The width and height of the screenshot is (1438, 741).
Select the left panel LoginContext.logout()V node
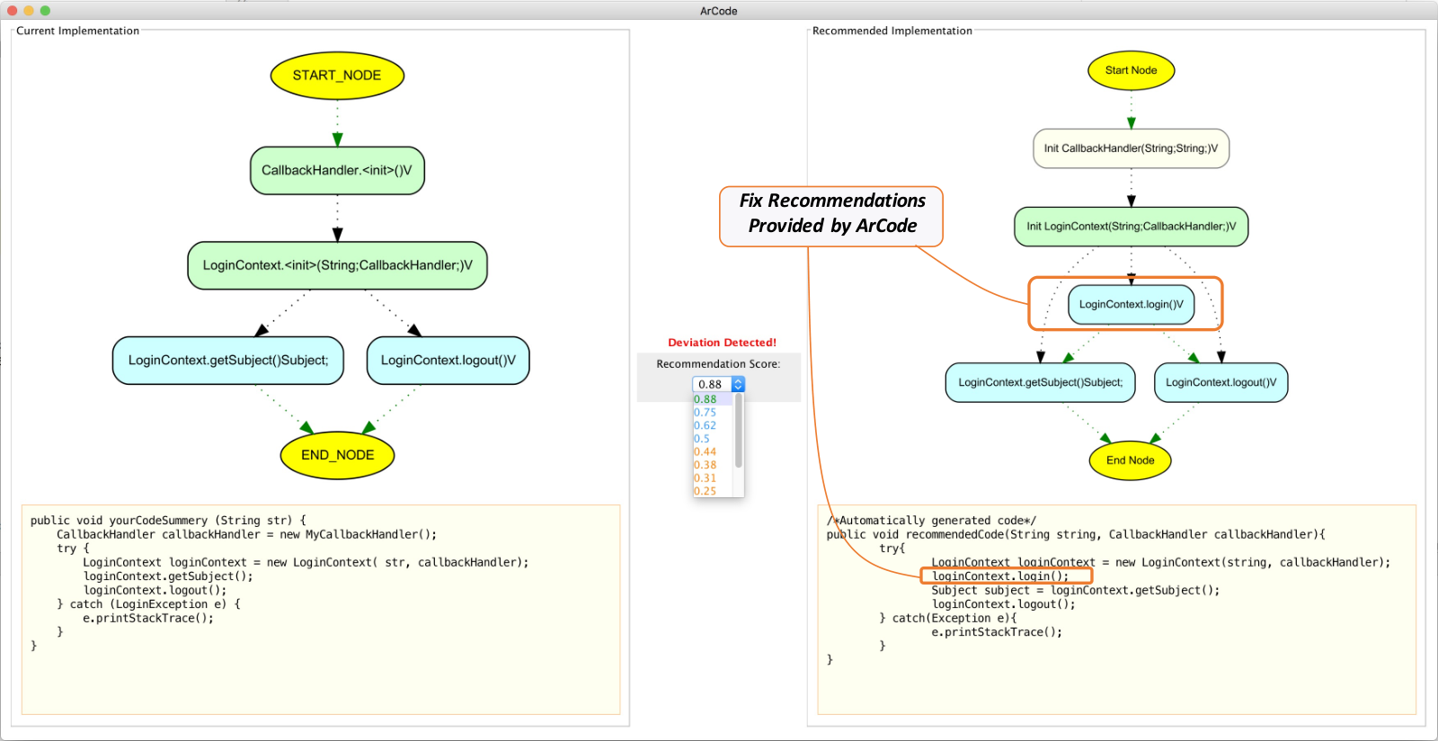coord(448,361)
